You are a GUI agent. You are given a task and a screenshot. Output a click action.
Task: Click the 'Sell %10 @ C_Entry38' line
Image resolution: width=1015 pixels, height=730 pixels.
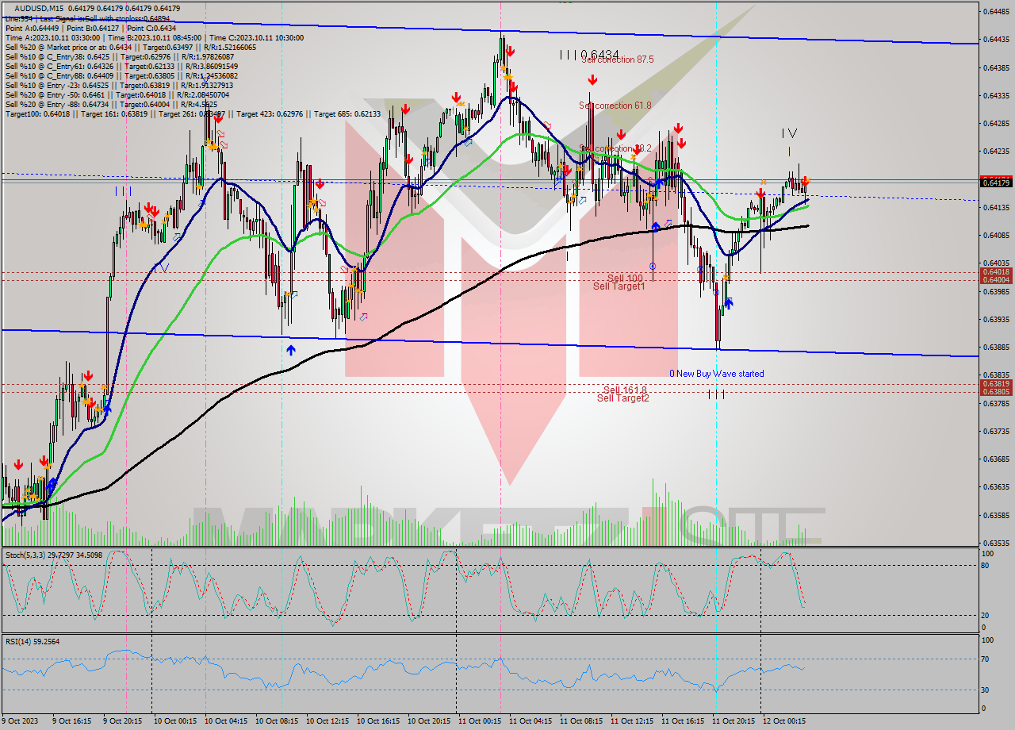coord(120,57)
